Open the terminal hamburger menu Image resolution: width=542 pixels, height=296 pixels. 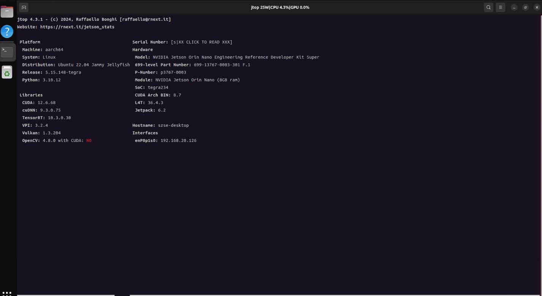[x=500, y=7]
